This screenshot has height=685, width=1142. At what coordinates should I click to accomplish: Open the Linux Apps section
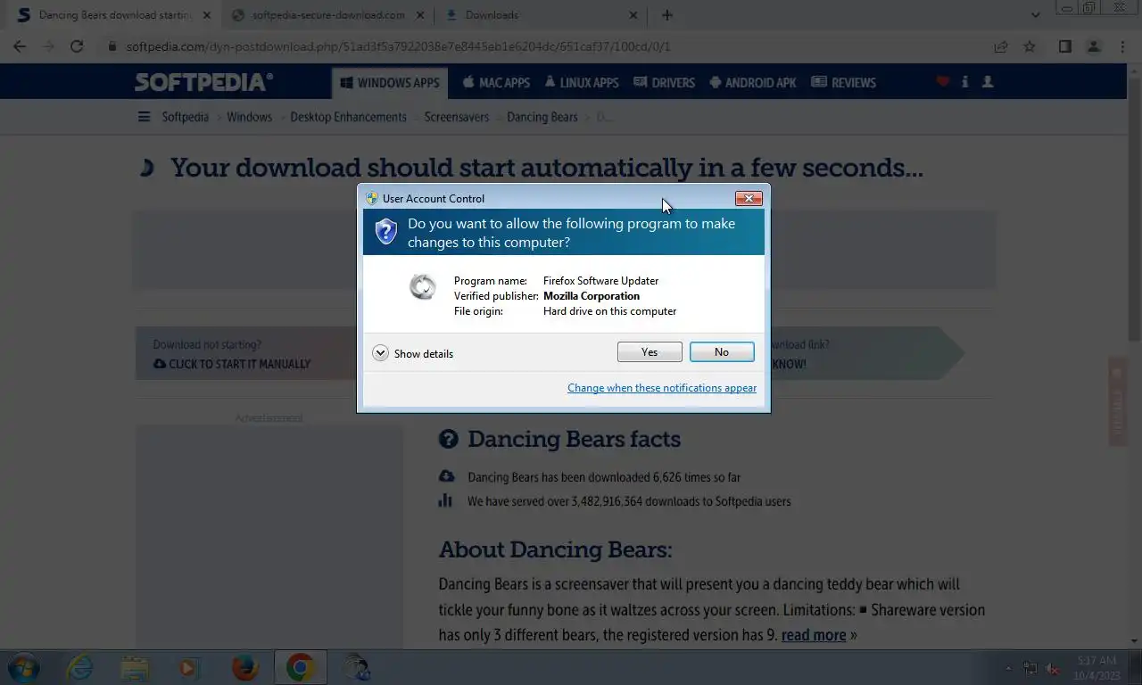(x=581, y=82)
